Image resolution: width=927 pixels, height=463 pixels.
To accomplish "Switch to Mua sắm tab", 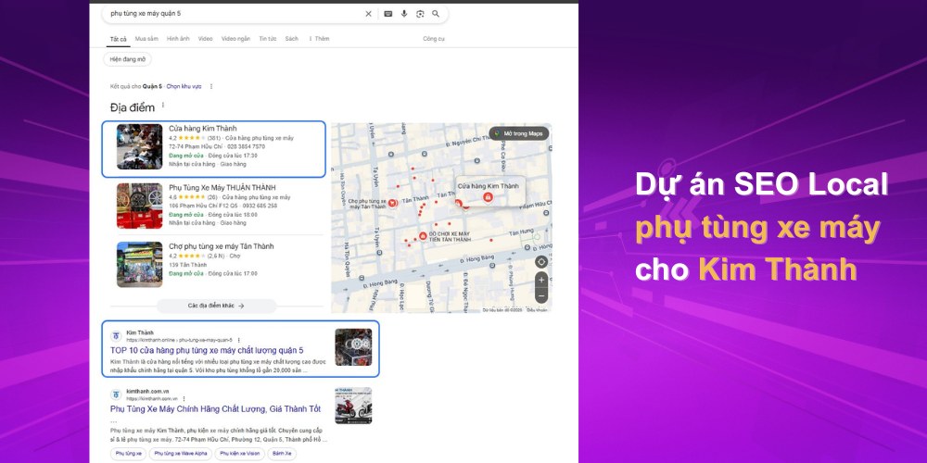I will coord(146,39).
